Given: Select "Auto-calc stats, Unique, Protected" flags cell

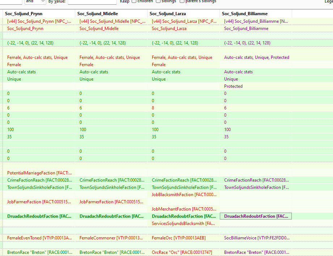Looking at the screenshot, I should (256, 57).
